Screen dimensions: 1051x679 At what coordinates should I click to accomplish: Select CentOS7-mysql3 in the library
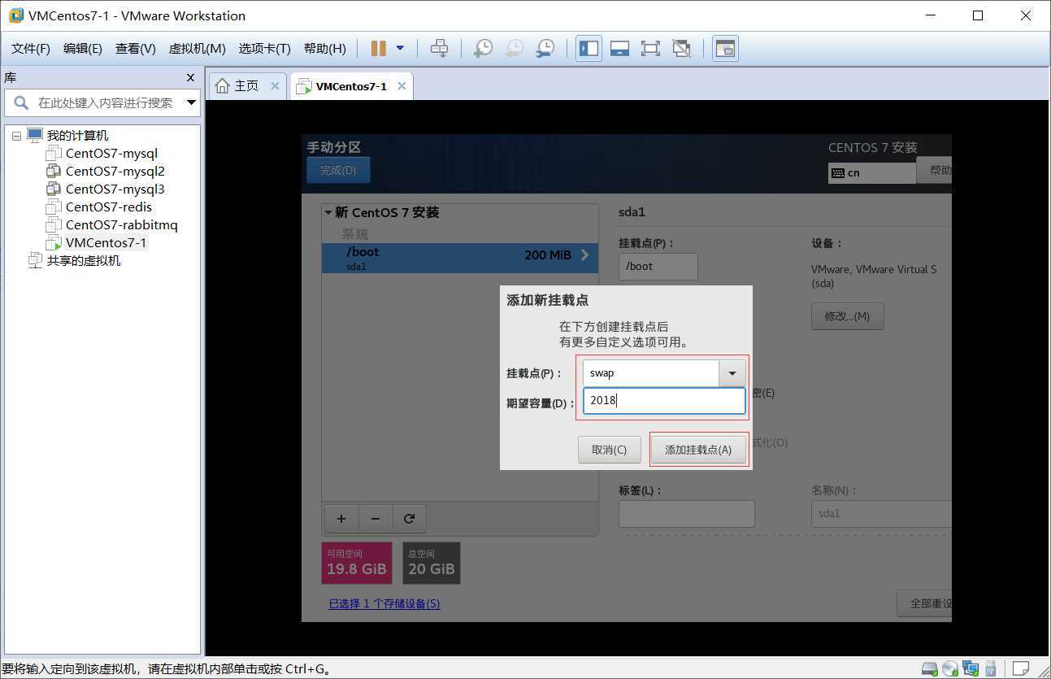(x=115, y=189)
